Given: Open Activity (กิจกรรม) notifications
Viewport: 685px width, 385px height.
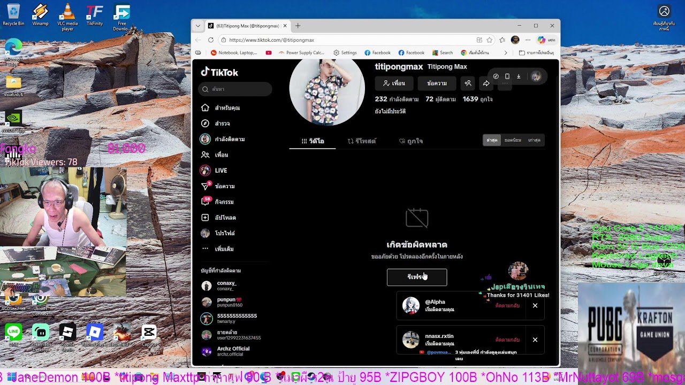Looking at the screenshot, I should pyautogui.click(x=217, y=202).
